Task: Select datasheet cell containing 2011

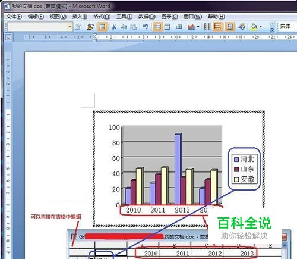Action: pos(175,254)
